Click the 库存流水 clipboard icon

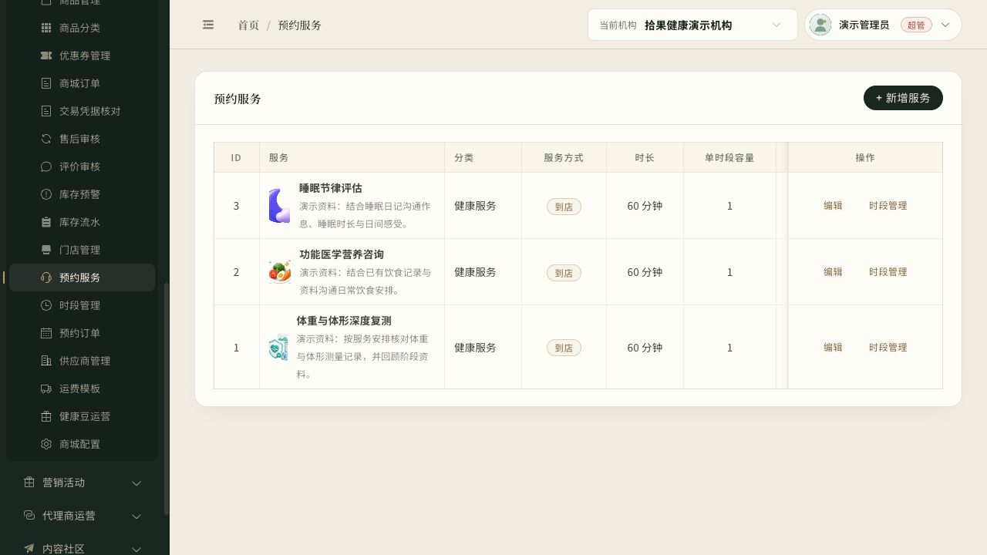(46, 222)
